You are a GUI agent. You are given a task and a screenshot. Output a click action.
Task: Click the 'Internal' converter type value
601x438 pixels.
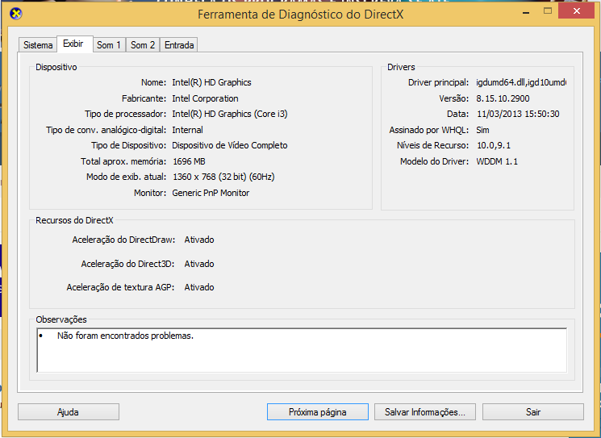tap(187, 130)
